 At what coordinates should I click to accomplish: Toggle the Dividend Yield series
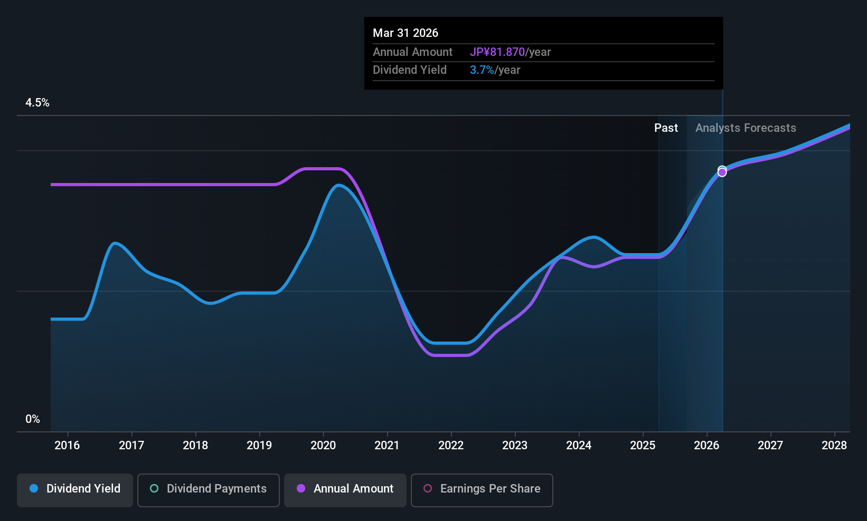[x=75, y=490]
